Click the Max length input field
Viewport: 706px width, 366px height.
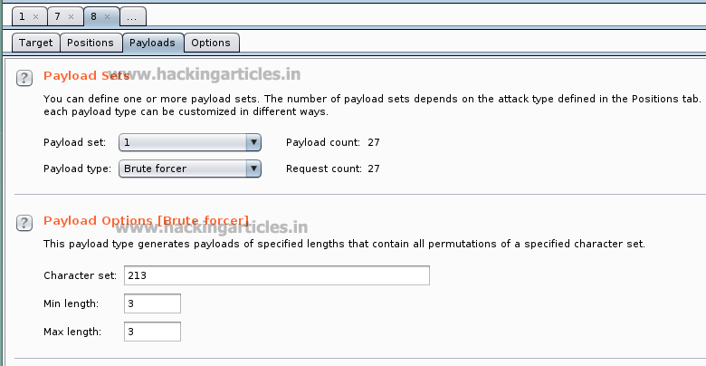click(x=152, y=332)
